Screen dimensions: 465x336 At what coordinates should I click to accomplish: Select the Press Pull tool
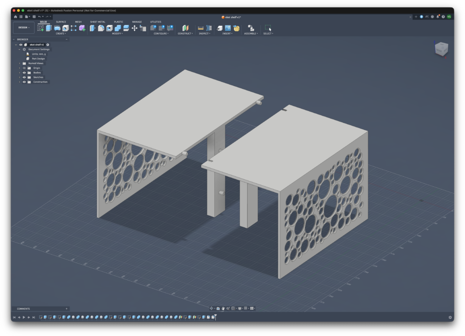click(93, 28)
